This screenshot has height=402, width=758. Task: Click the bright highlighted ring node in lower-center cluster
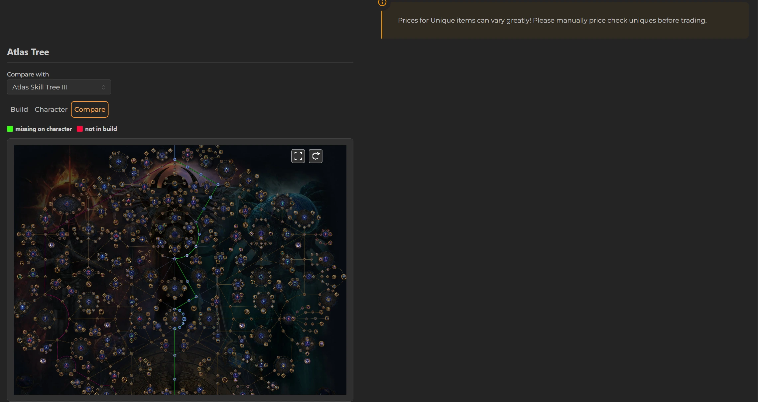pyautogui.click(x=184, y=319)
